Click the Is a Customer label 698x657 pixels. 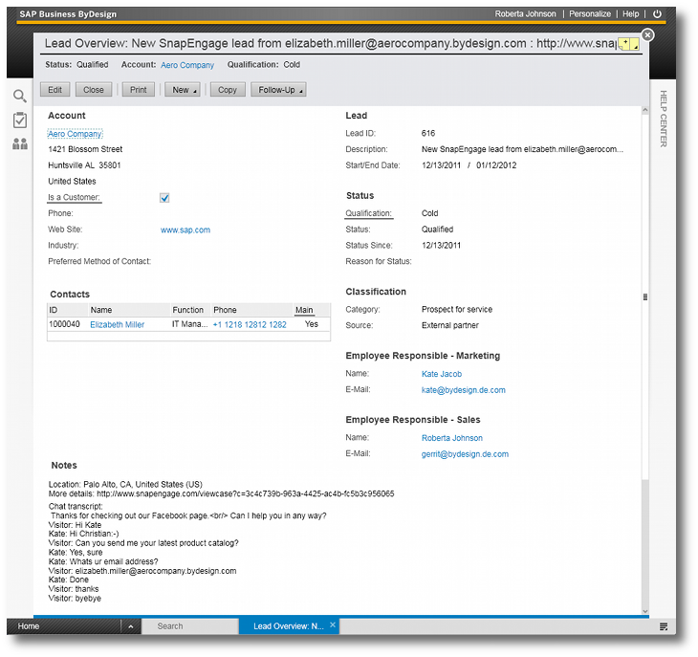click(74, 197)
